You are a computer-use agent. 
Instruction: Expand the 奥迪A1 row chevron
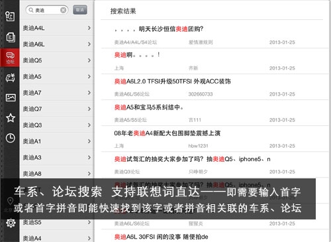pyautogui.click(x=89, y=141)
